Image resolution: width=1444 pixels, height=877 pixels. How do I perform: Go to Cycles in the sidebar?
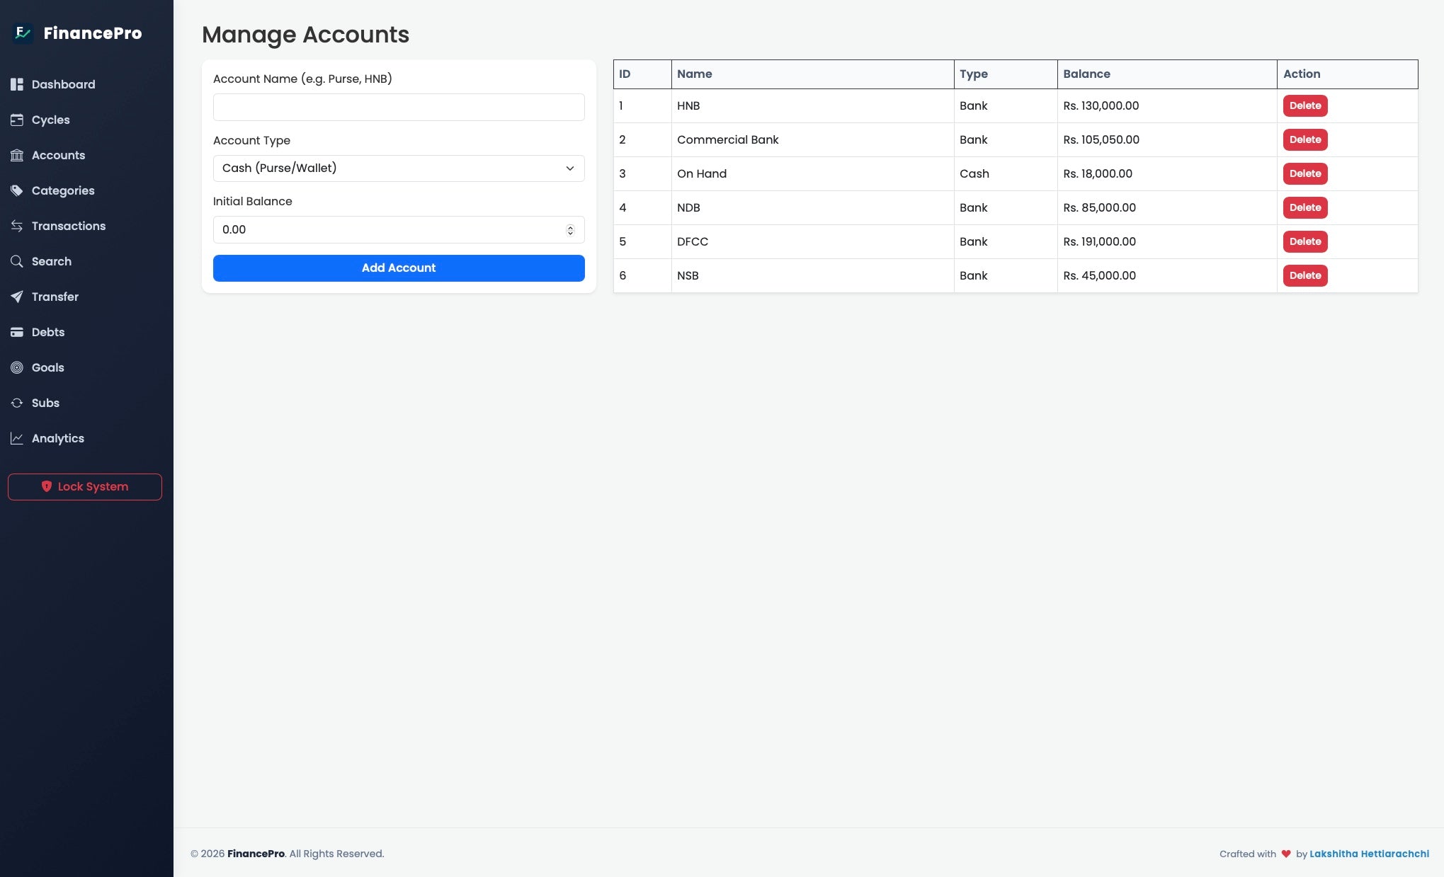(x=86, y=120)
